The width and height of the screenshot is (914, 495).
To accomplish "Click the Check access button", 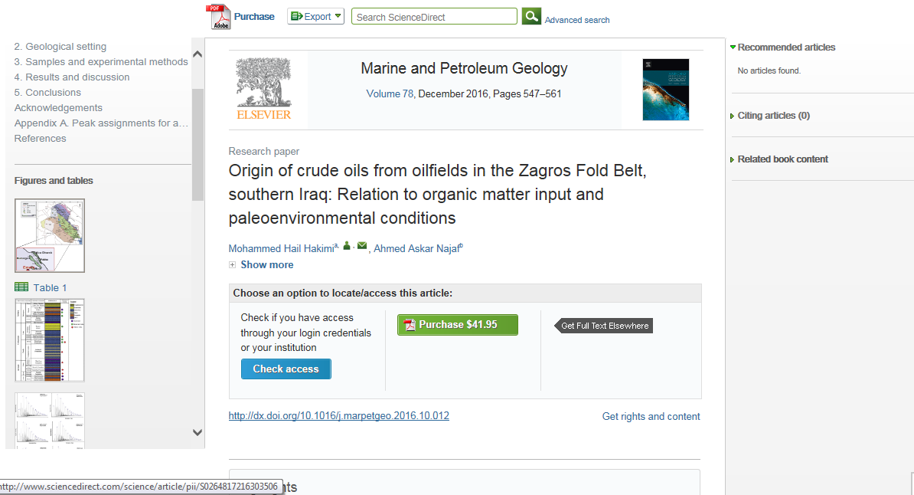I will [286, 369].
